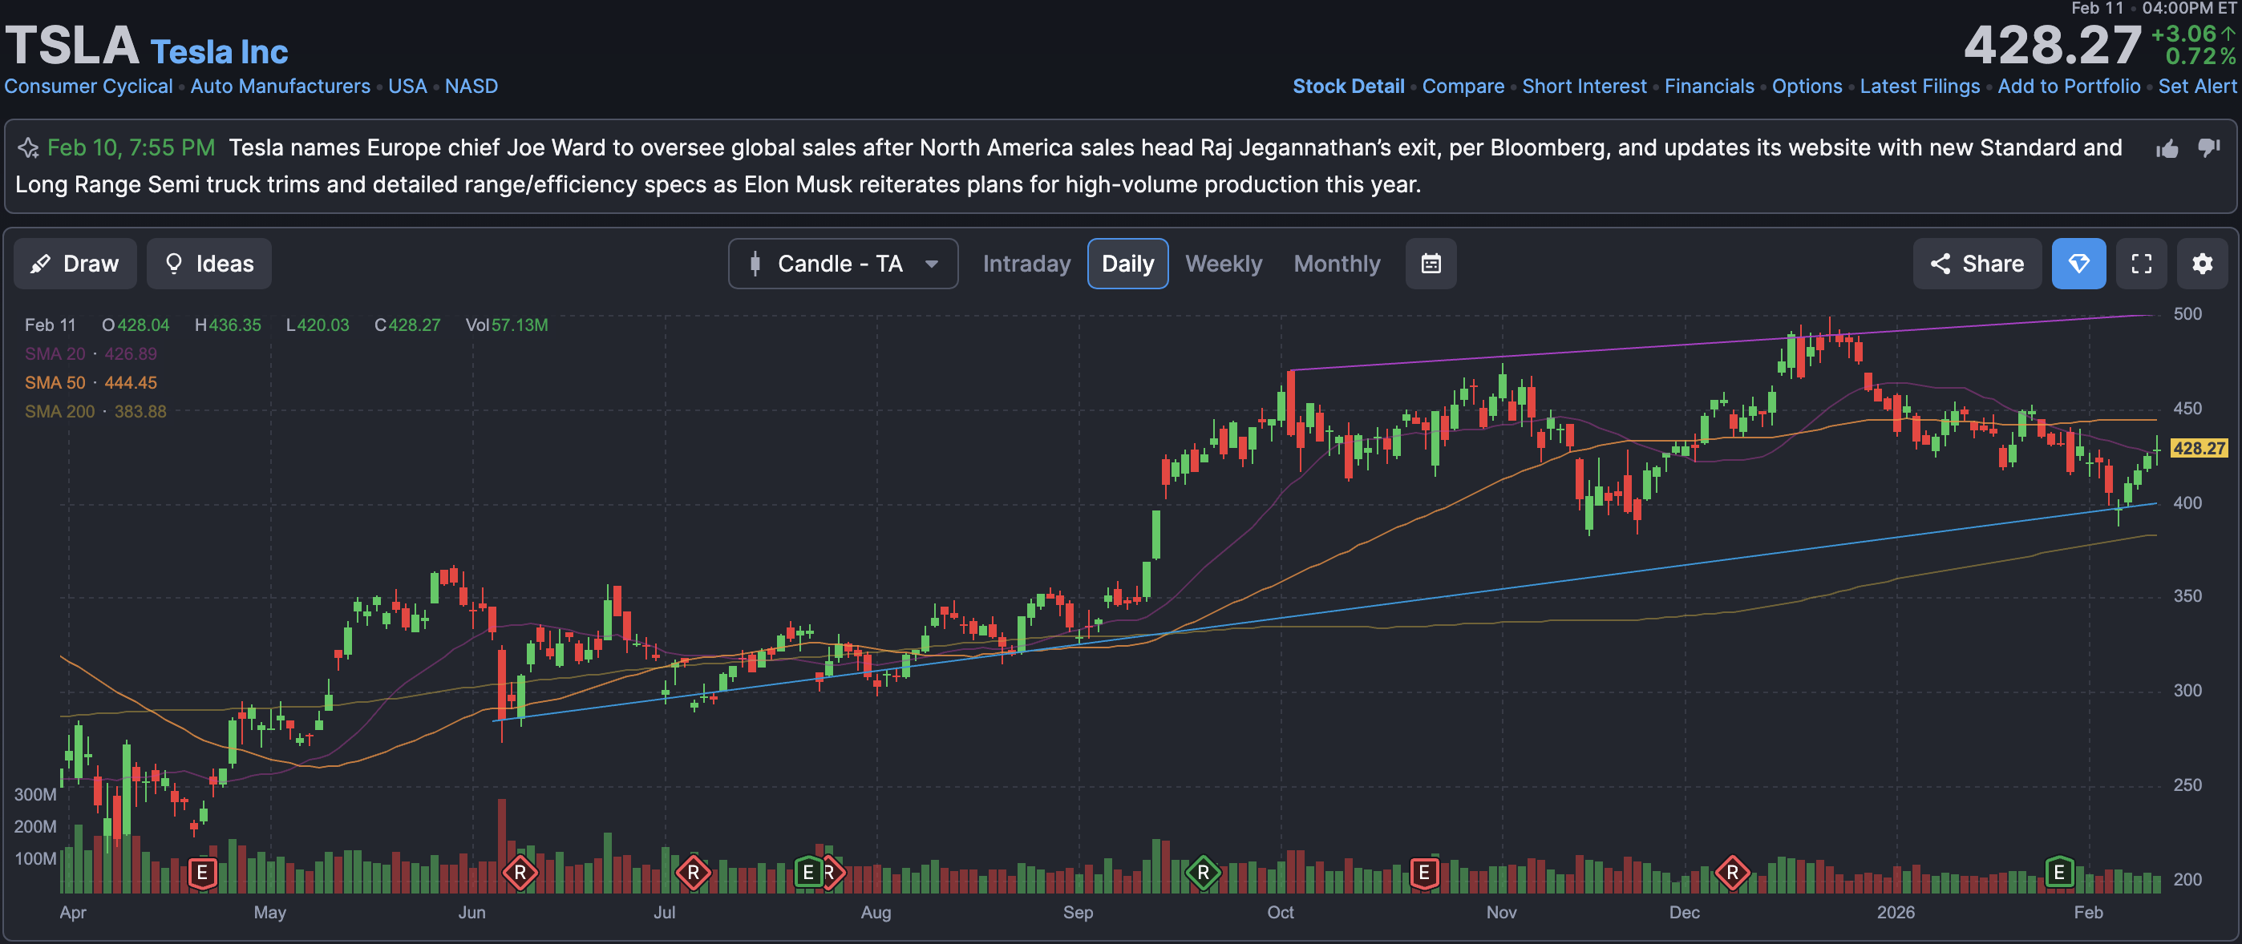This screenshot has height=944, width=2242.
Task: Click the Draw button
Action: pos(75,264)
